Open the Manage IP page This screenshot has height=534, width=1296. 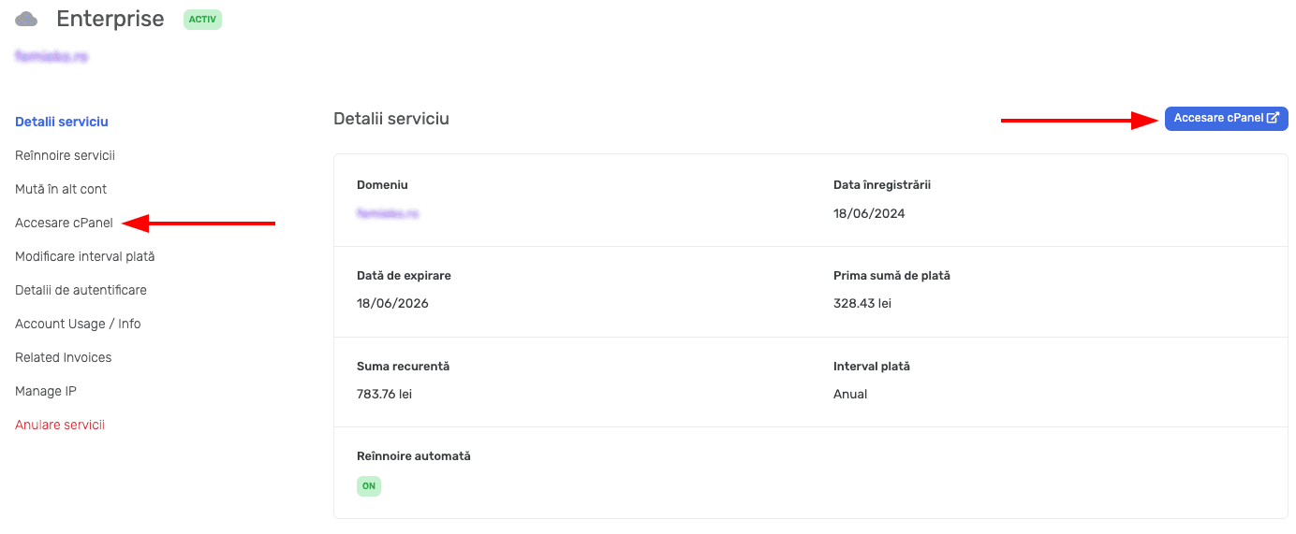(45, 391)
